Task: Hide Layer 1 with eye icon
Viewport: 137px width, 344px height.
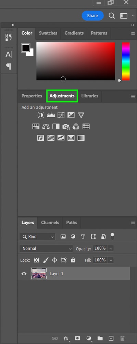Action: point(24,273)
